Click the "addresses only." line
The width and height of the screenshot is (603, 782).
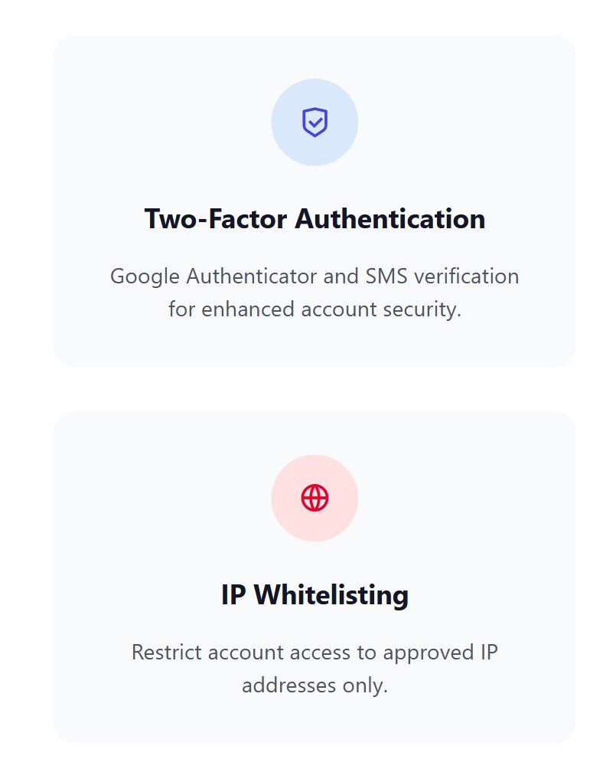(315, 685)
